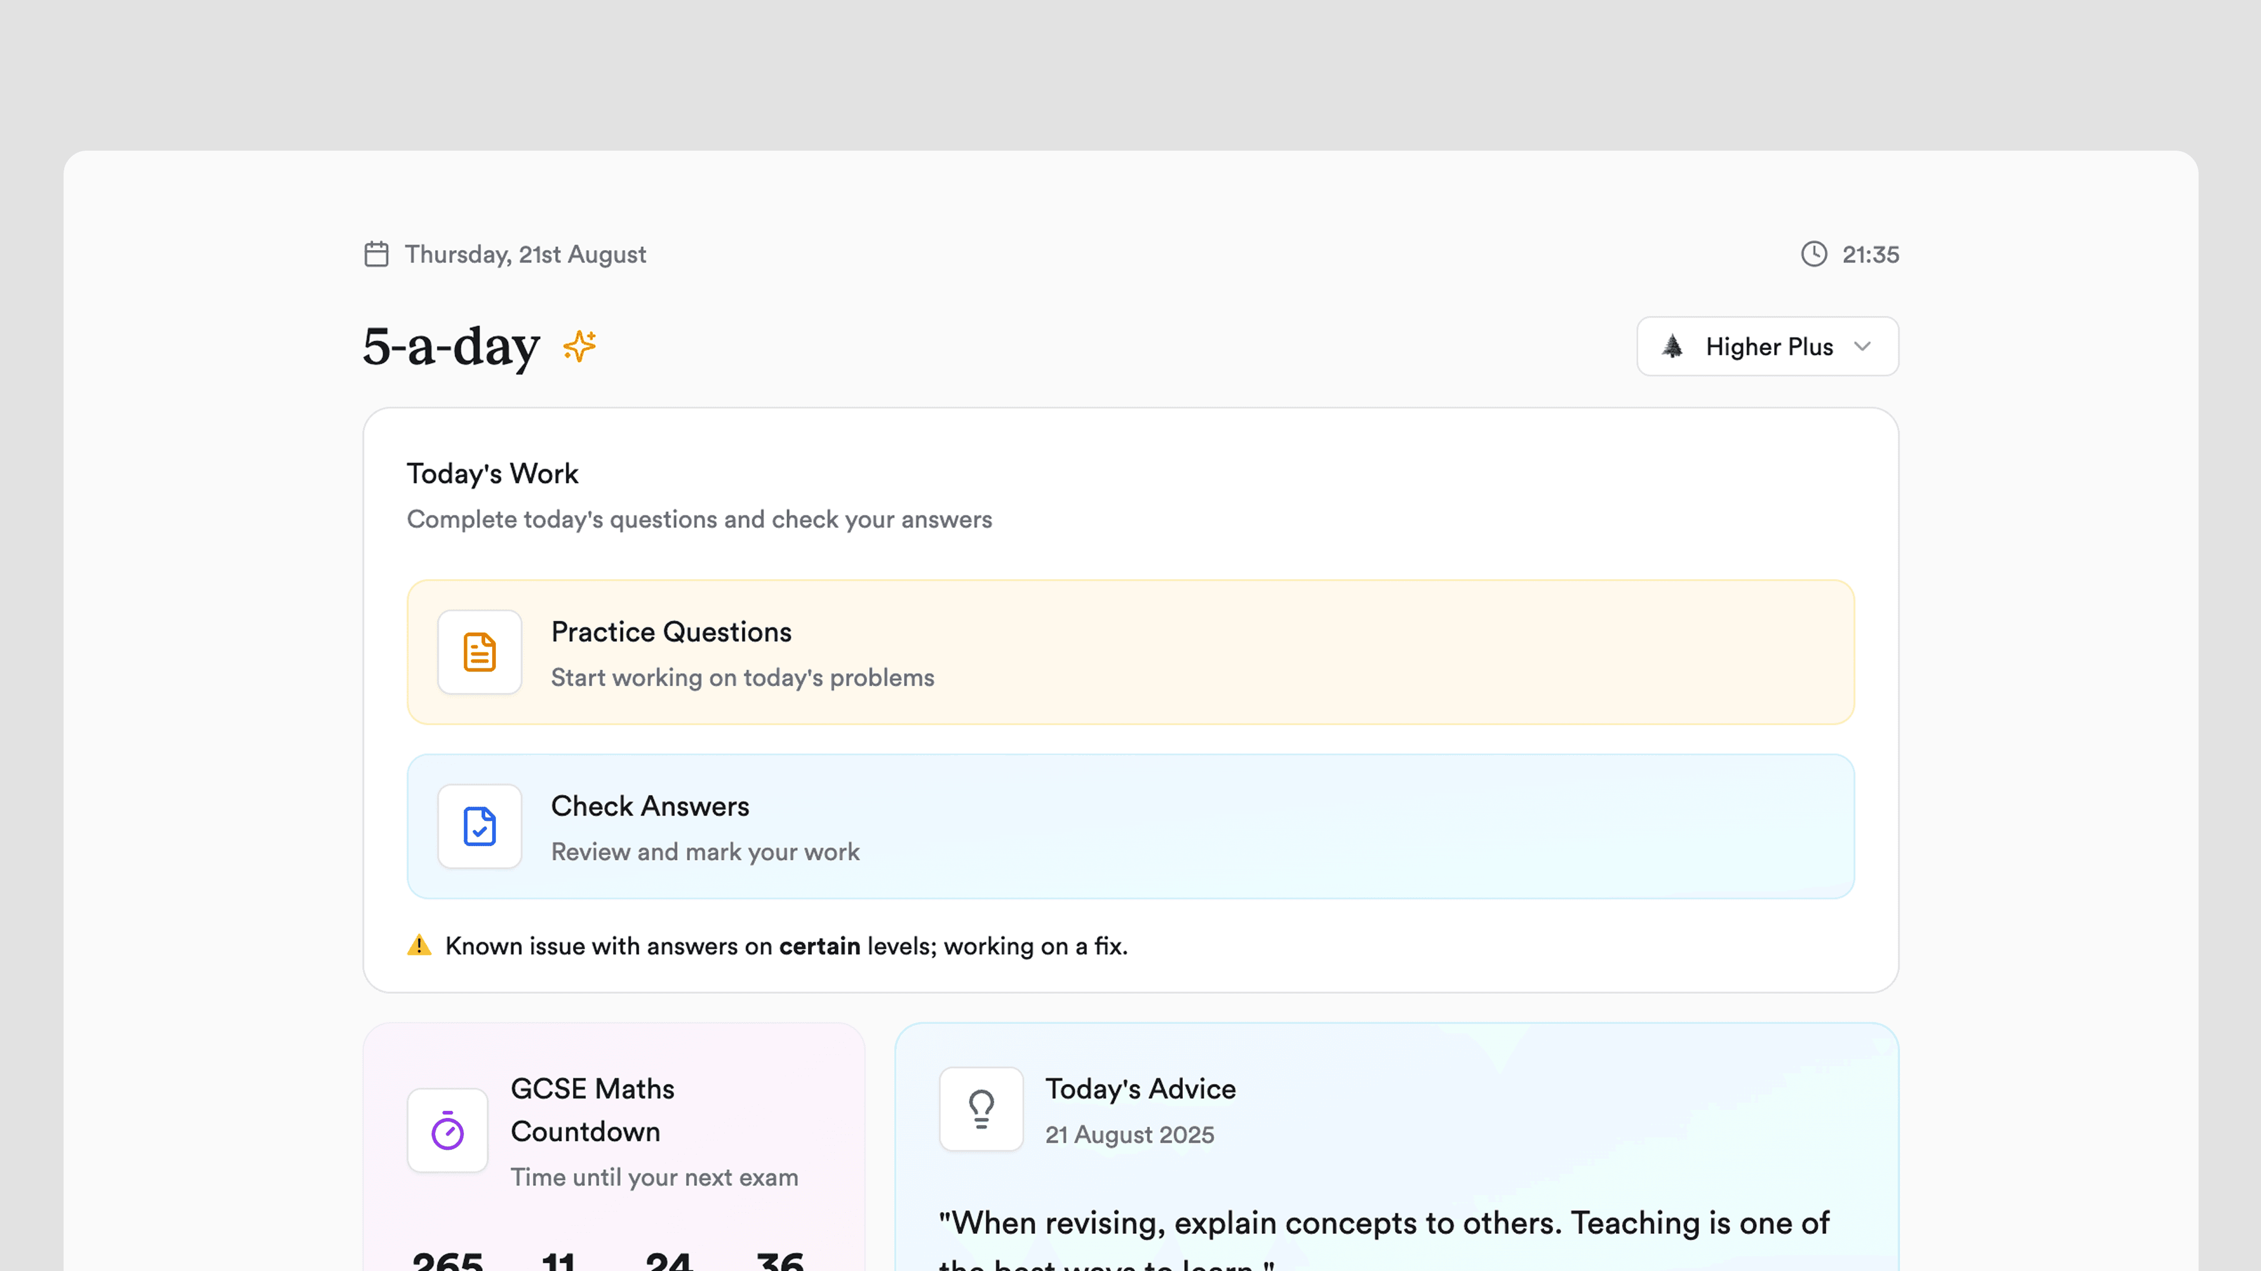2261x1271 pixels.
Task: Click the yellow warning triangle icon
Action: point(420,946)
